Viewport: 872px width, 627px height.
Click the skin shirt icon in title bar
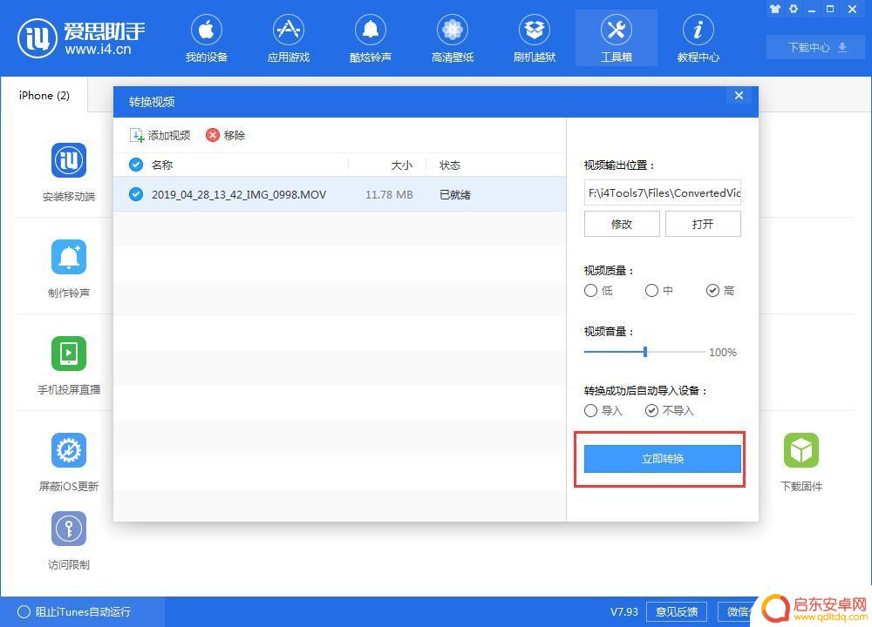click(x=775, y=9)
